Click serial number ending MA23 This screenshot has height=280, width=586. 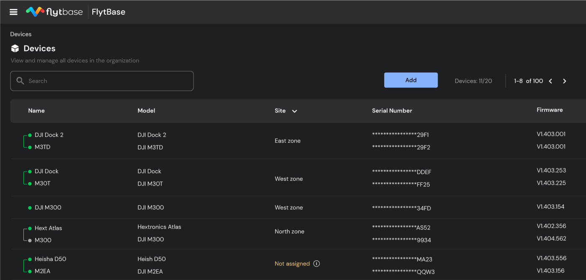402,260
